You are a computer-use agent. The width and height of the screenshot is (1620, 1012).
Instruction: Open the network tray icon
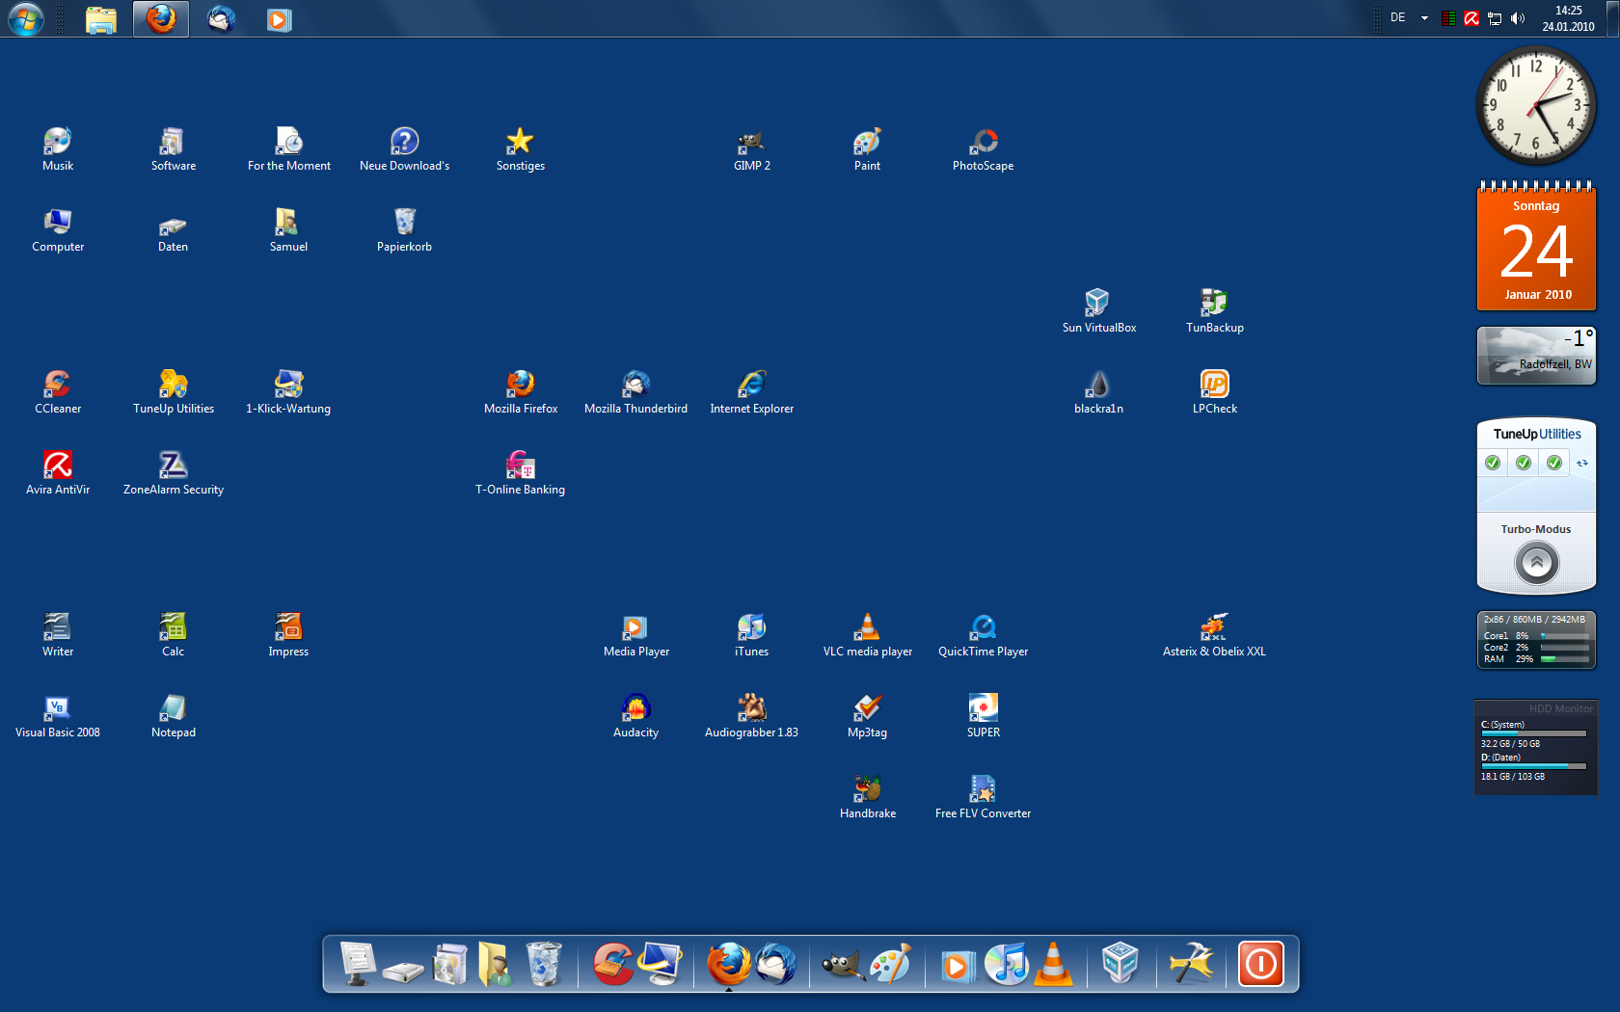click(x=1495, y=18)
